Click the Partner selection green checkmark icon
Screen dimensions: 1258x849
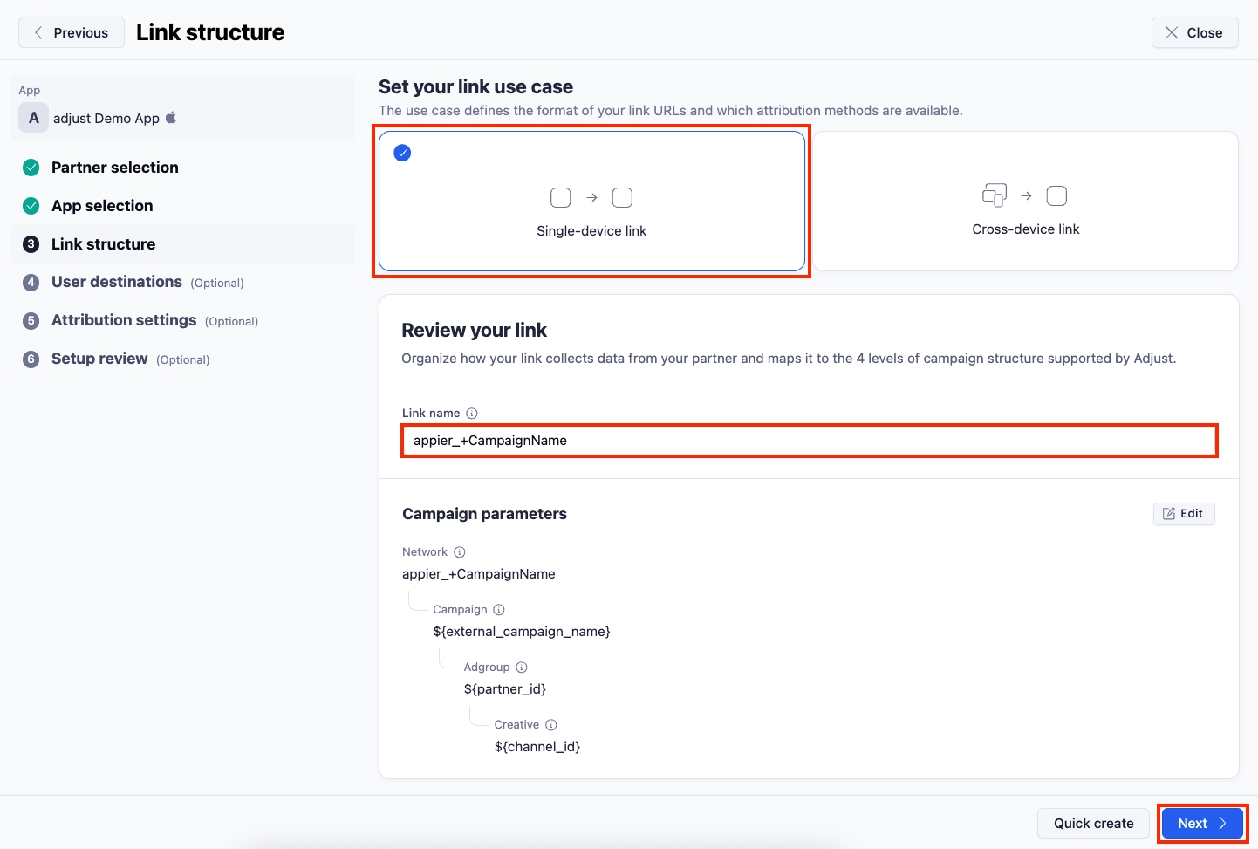(x=31, y=168)
